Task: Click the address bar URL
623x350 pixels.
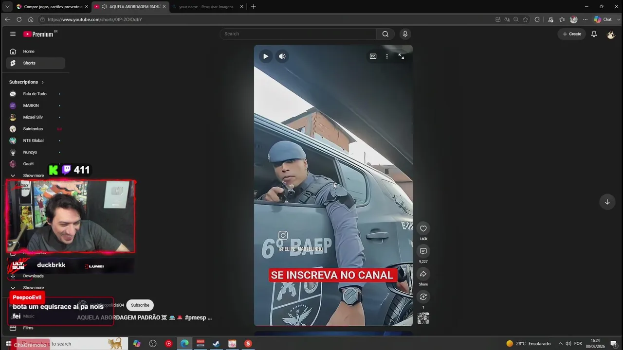Action: tap(95, 19)
